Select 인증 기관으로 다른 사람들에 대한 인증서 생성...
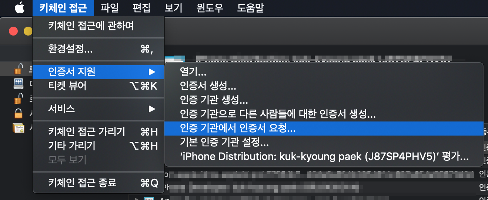 (x=324, y=114)
